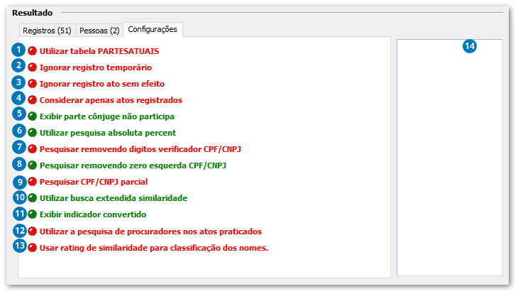
Task: Select text Ignorar registro ato sem efeito
Action: coord(101,84)
